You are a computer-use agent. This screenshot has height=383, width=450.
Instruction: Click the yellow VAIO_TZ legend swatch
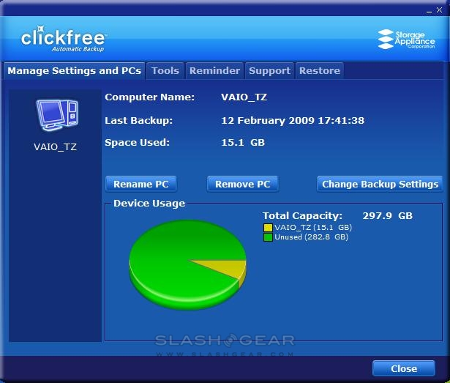269,228
